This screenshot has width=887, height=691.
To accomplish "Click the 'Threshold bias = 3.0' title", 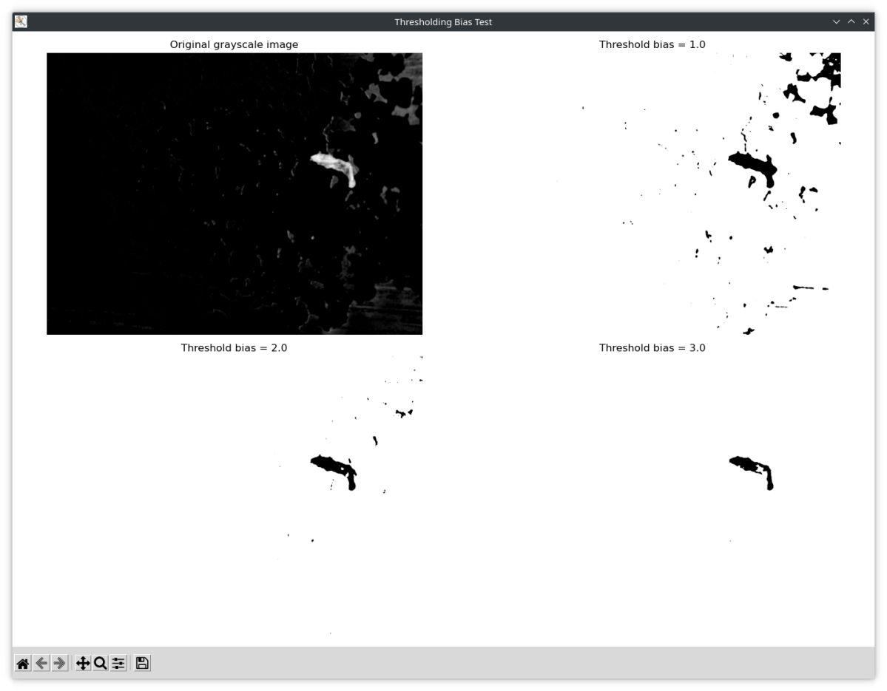I will click(652, 348).
